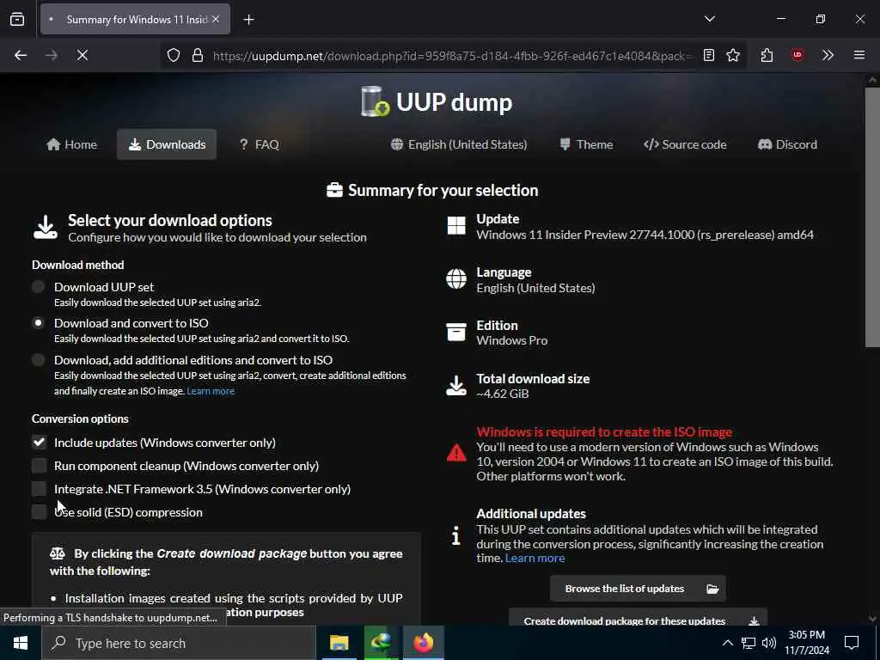Open the FAQ nav item
The width and height of the screenshot is (880, 660).
click(259, 144)
